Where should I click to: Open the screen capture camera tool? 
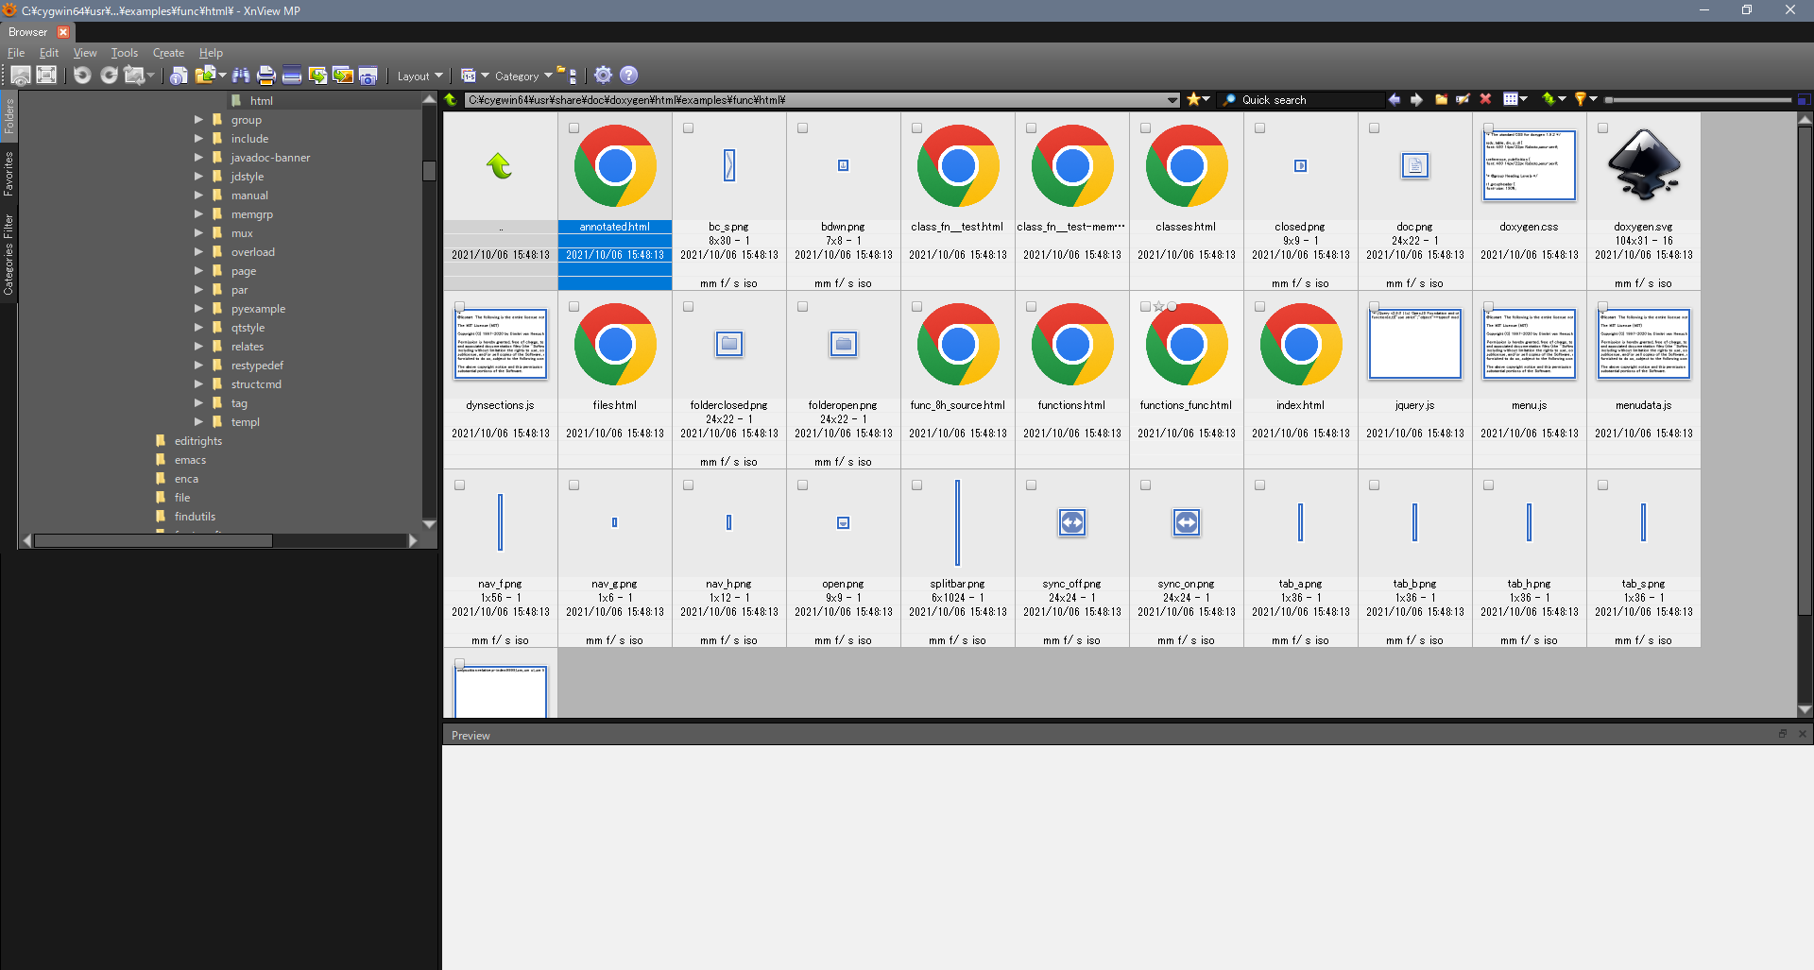[368, 76]
